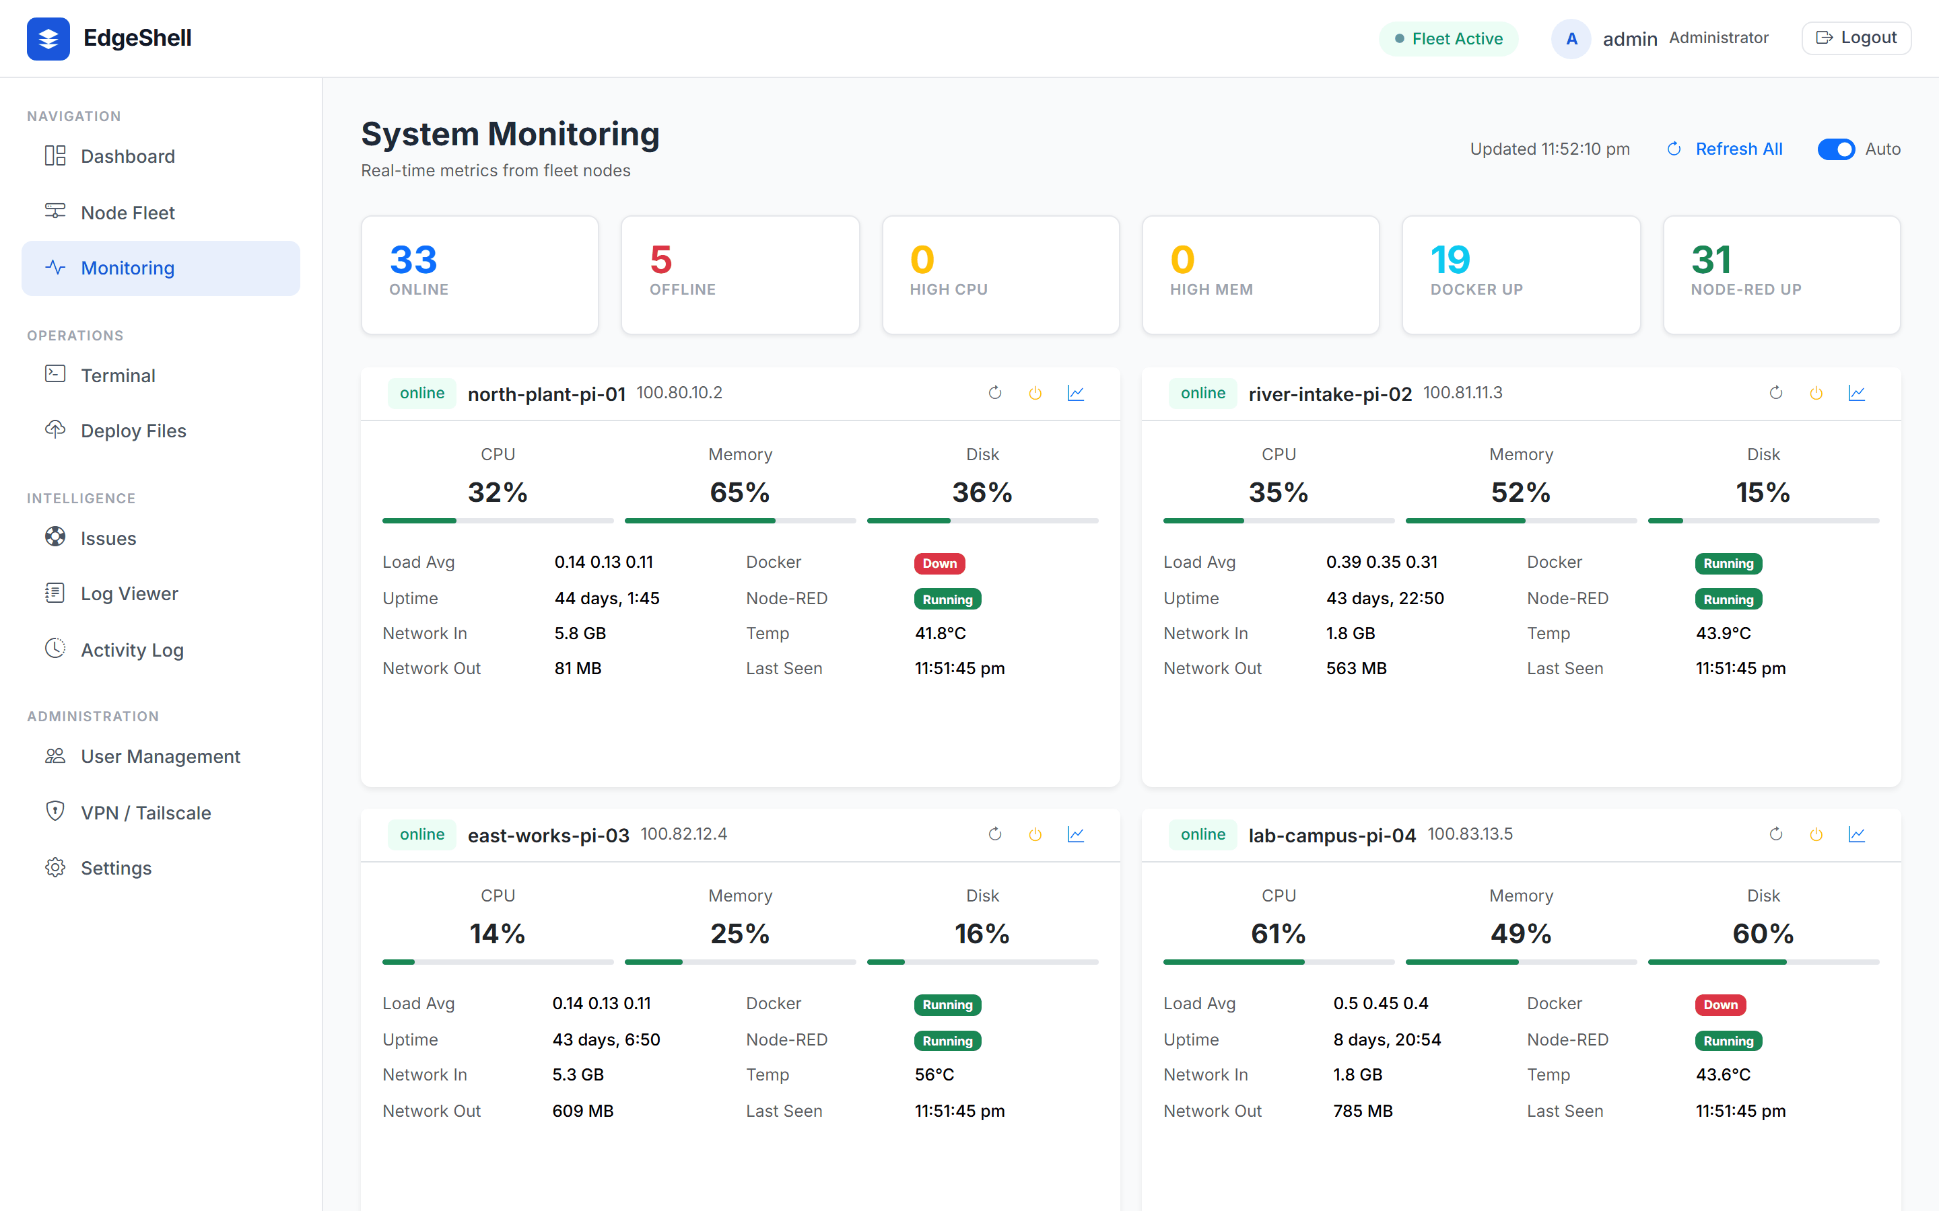Click the lab-campus-pi-04 node name
The width and height of the screenshot is (1939, 1211).
(x=1332, y=836)
